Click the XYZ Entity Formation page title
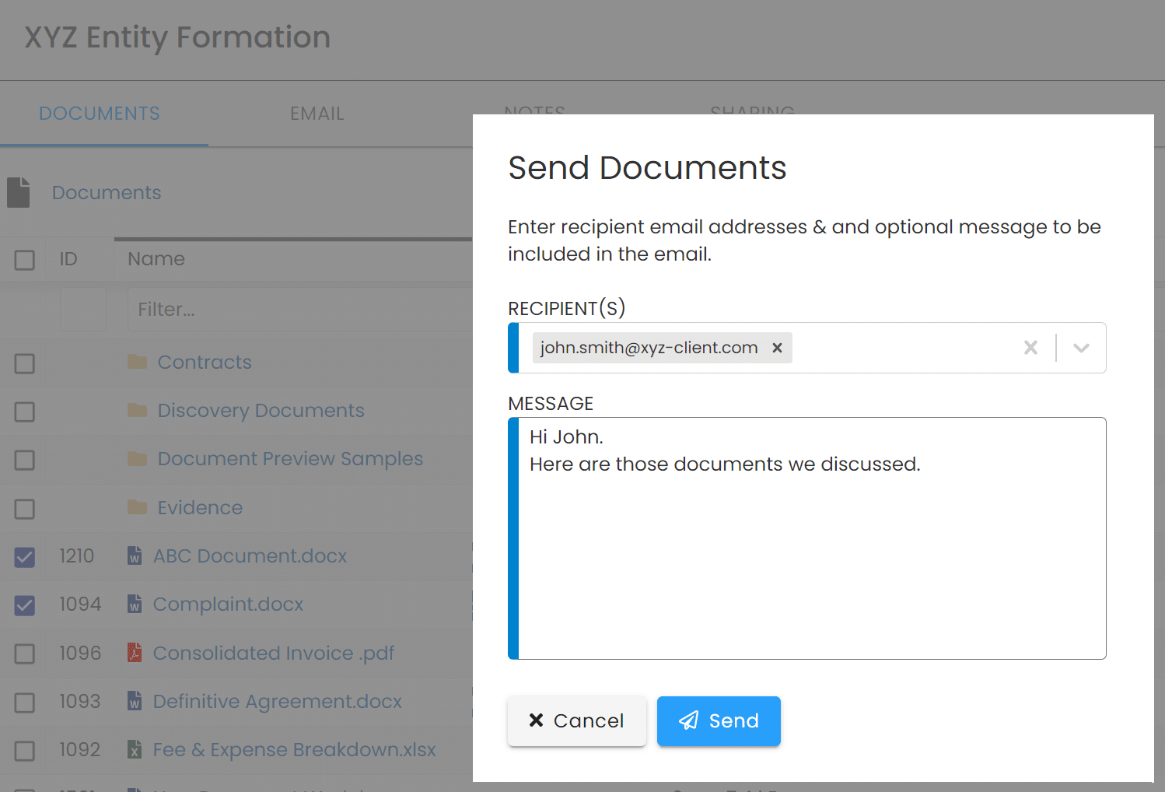 177,37
